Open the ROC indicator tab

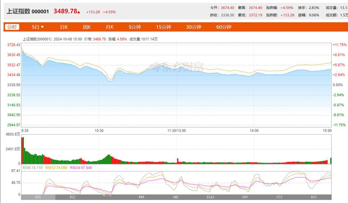[314, 197]
